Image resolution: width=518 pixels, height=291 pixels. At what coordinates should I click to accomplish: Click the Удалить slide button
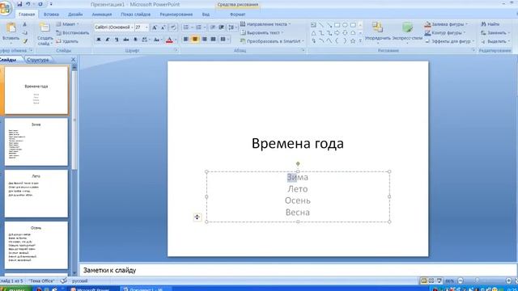(67, 41)
